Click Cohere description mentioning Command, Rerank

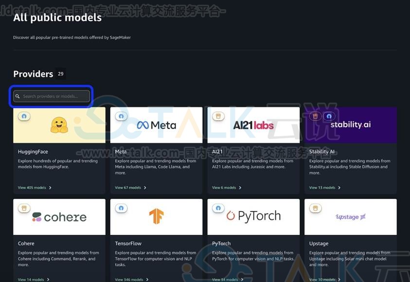click(x=58, y=259)
